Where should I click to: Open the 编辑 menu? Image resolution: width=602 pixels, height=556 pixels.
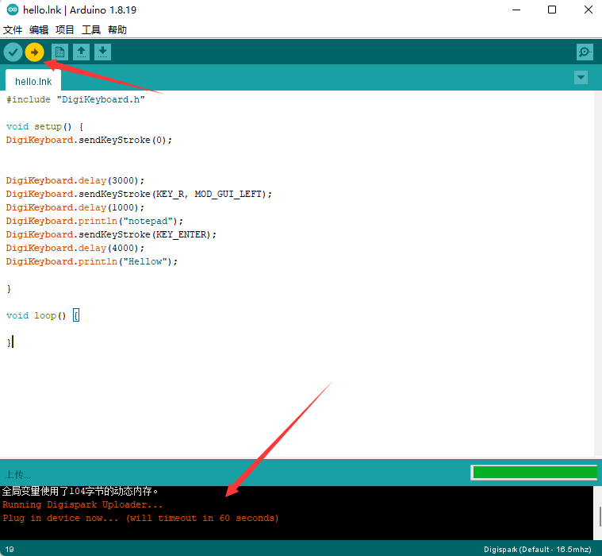pyautogui.click(x=39, y=29)
